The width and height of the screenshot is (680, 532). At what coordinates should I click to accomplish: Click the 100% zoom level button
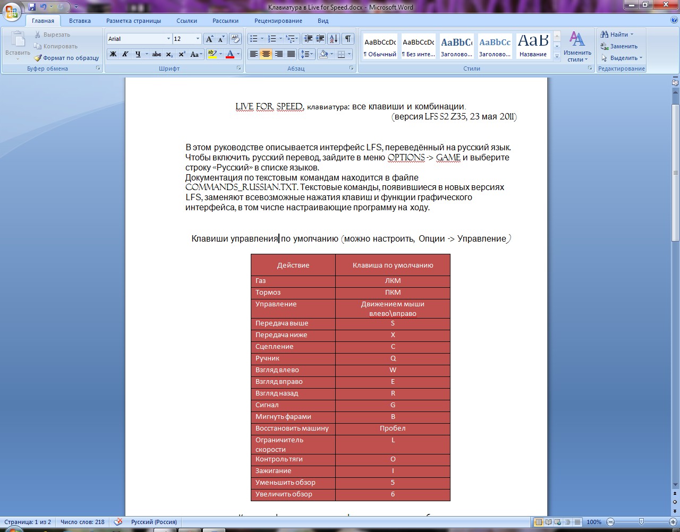(594, 522)
